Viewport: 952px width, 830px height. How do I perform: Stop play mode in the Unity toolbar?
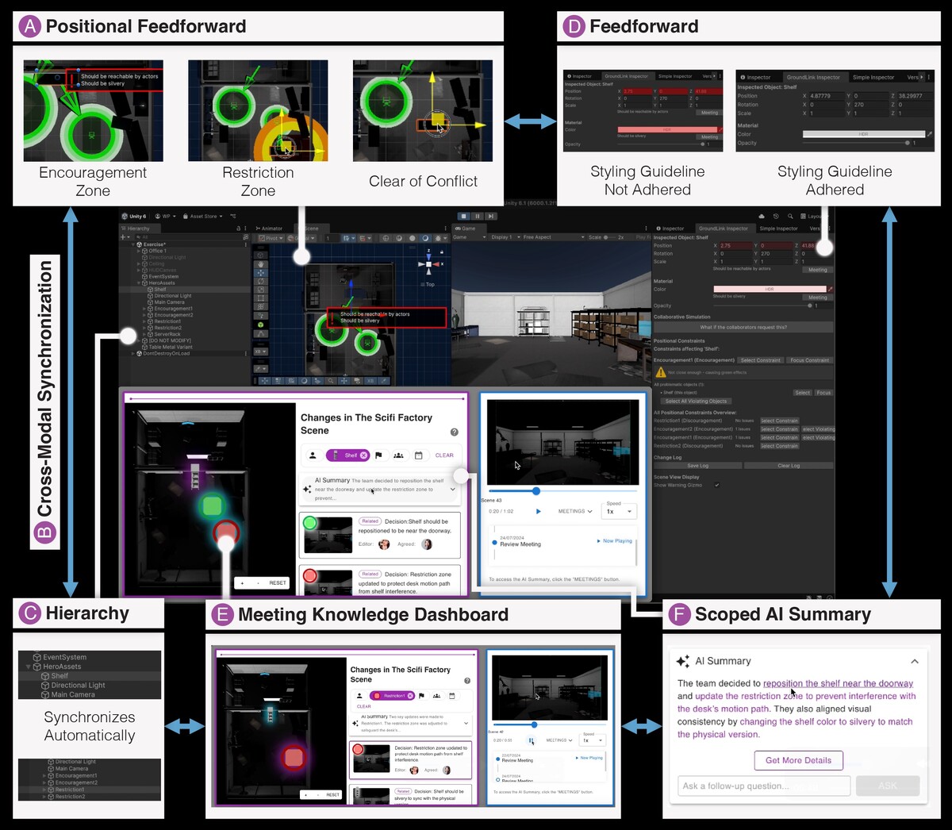[x=464, y=216]
